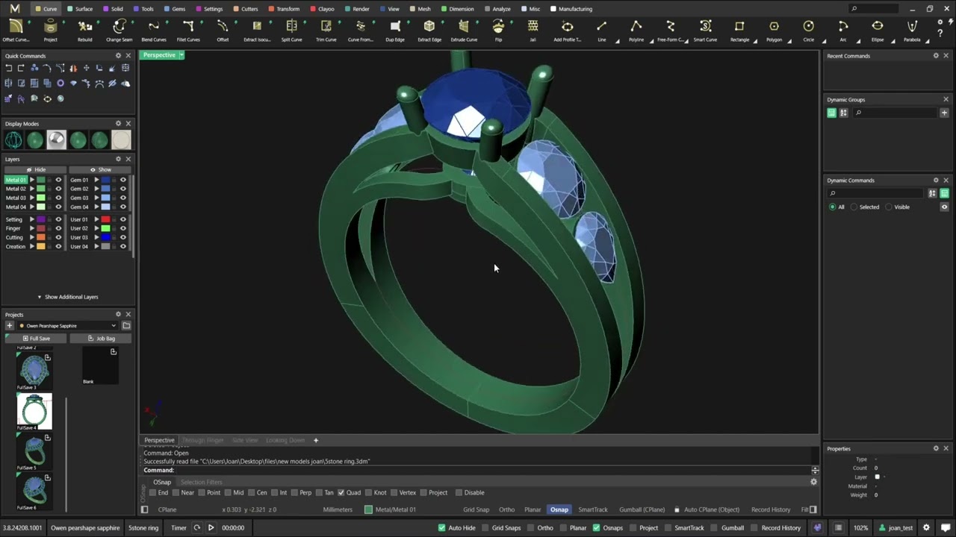Select the FullSave 4 ring thumbnail
Viewport: 956px width, 537px height.
tap(34, 411)
